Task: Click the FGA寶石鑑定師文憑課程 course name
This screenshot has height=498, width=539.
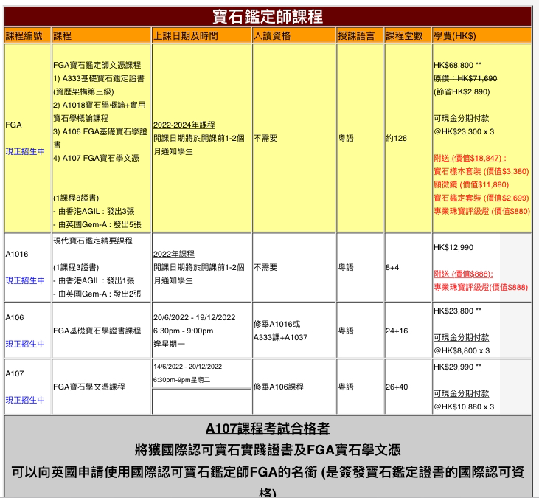Action: (97, 65)
